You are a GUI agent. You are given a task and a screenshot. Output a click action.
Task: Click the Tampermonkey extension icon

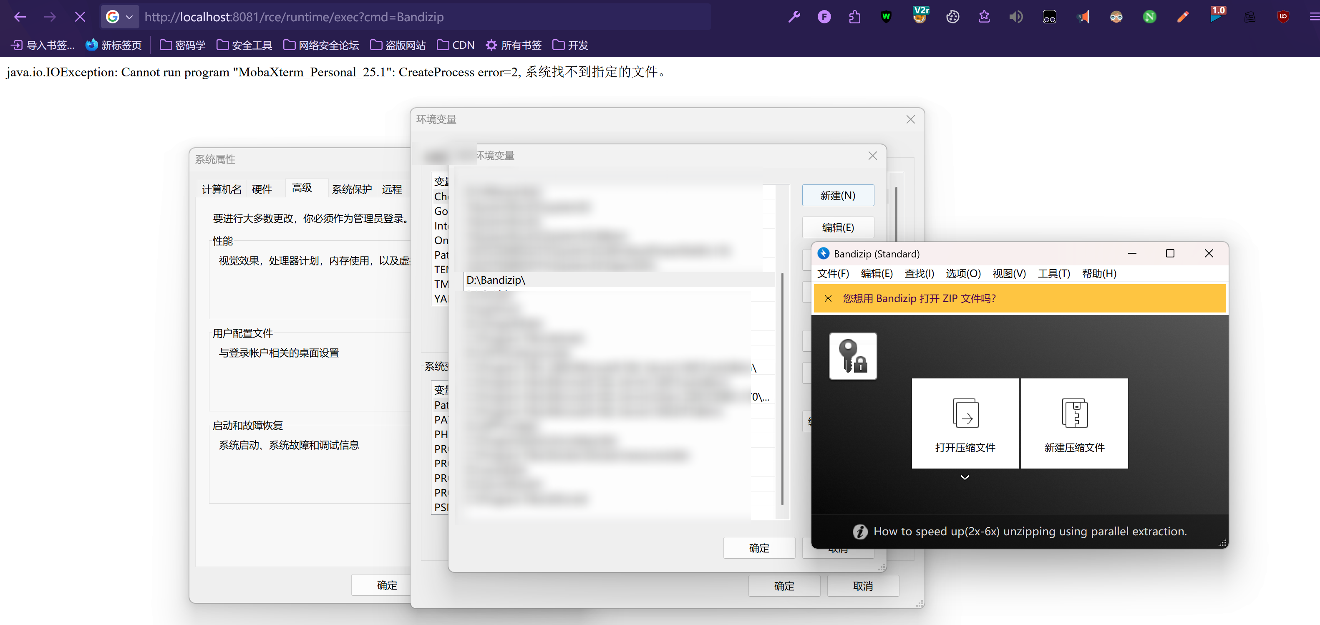tap(1049, 17)
